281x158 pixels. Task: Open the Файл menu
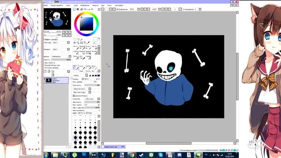pos(46,5)
